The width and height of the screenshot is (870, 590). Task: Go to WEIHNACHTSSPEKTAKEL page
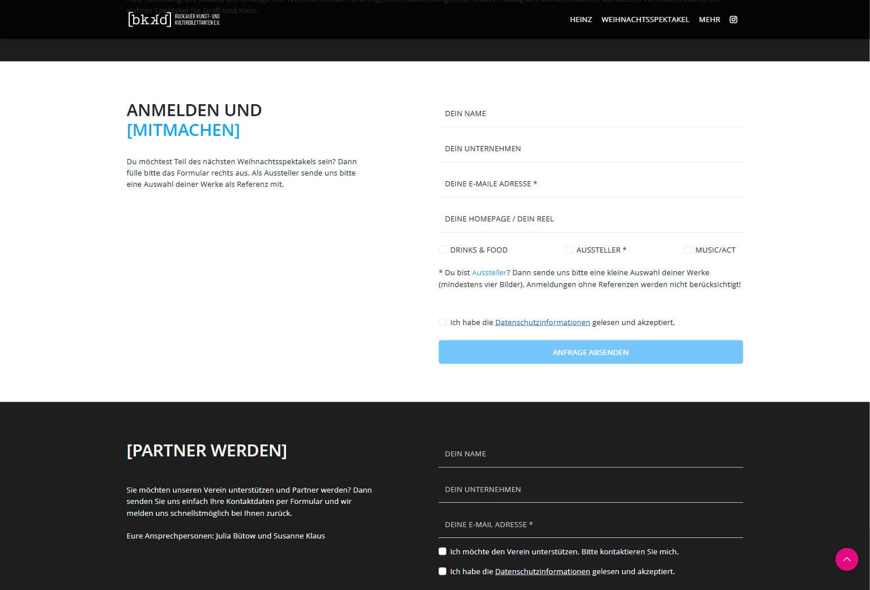tap(645, 20)
